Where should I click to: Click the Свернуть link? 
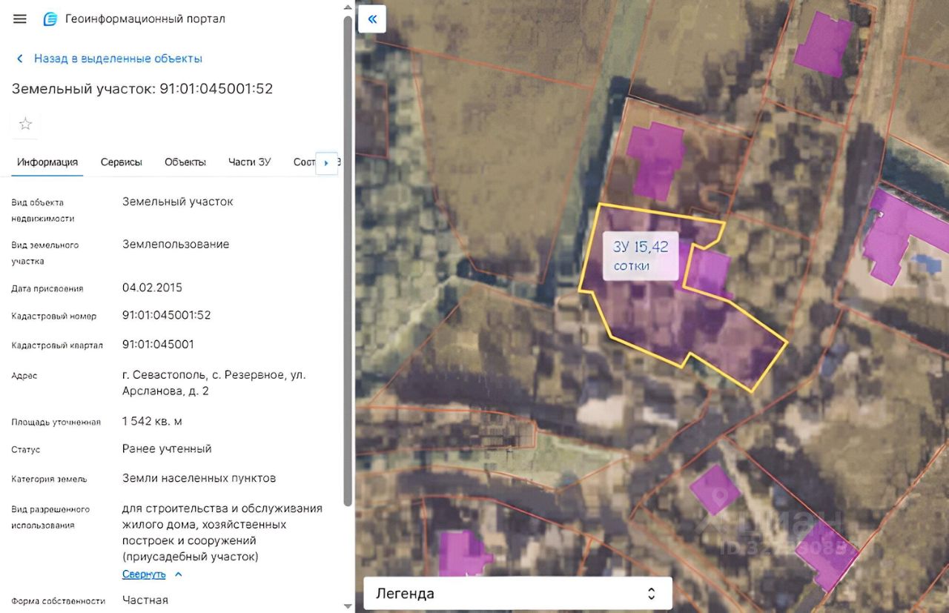click(x=144, y=574)
